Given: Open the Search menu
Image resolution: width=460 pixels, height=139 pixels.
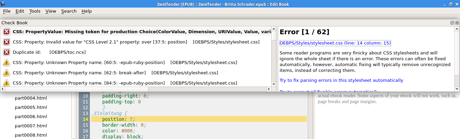Looking at the screenshot, I should 69,11.
